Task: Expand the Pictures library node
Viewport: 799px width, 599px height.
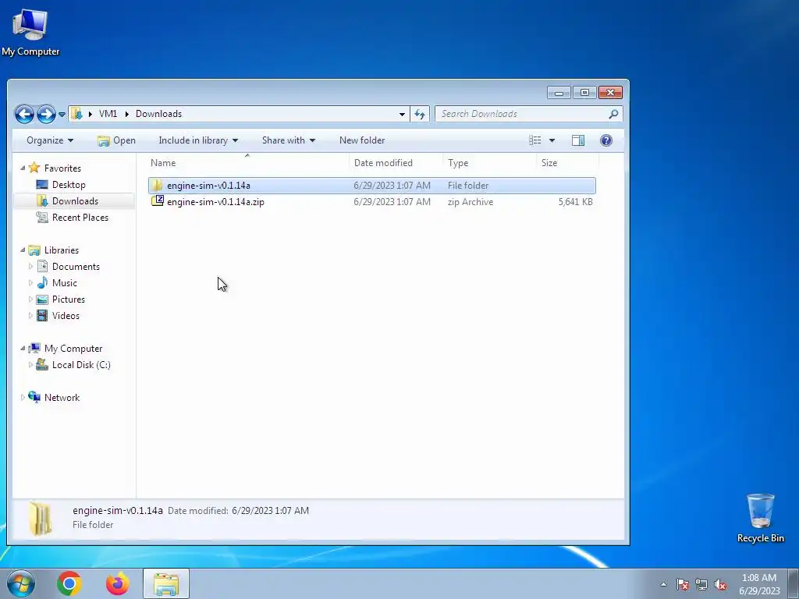Action: point(30,299)
